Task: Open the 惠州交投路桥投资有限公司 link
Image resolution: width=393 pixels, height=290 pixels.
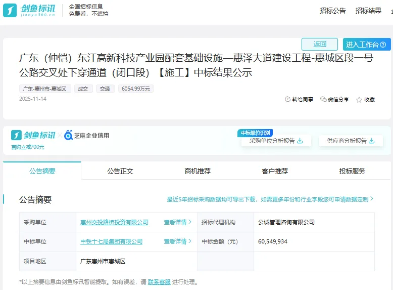Action: [x=114, y=222]
